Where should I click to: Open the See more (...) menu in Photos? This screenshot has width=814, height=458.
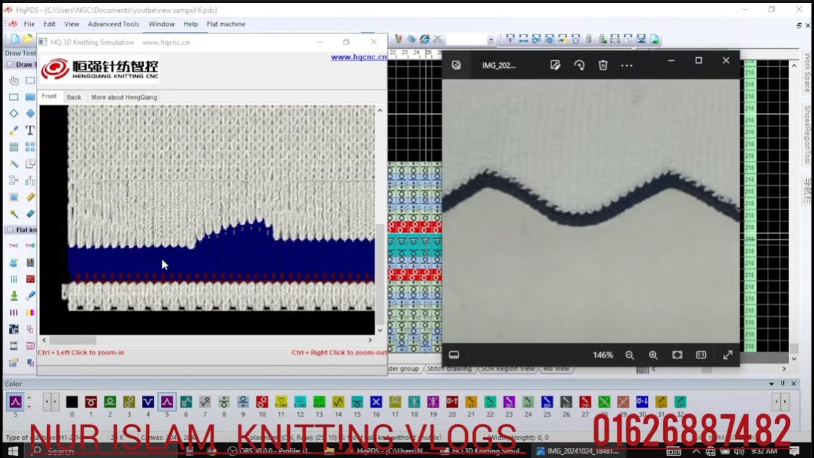(627, 65)
